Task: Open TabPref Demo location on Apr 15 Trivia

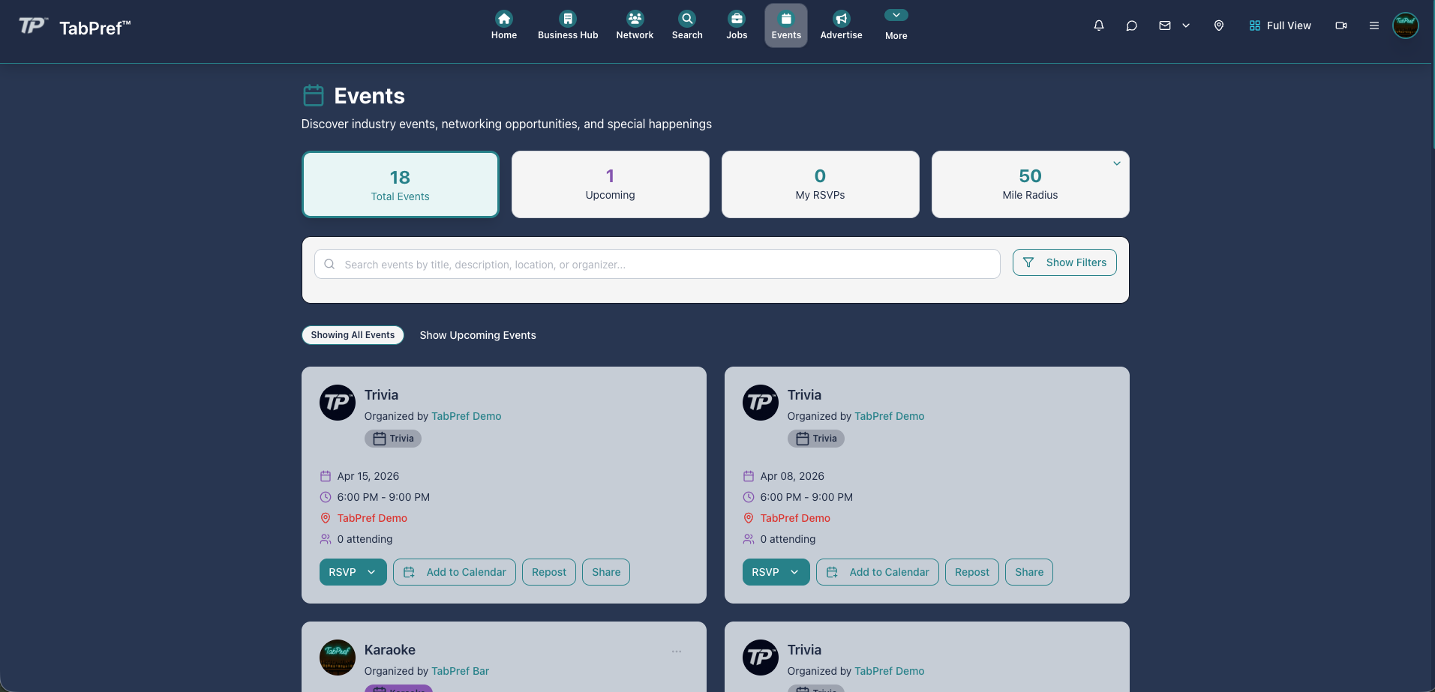Action: coord(372,518)
